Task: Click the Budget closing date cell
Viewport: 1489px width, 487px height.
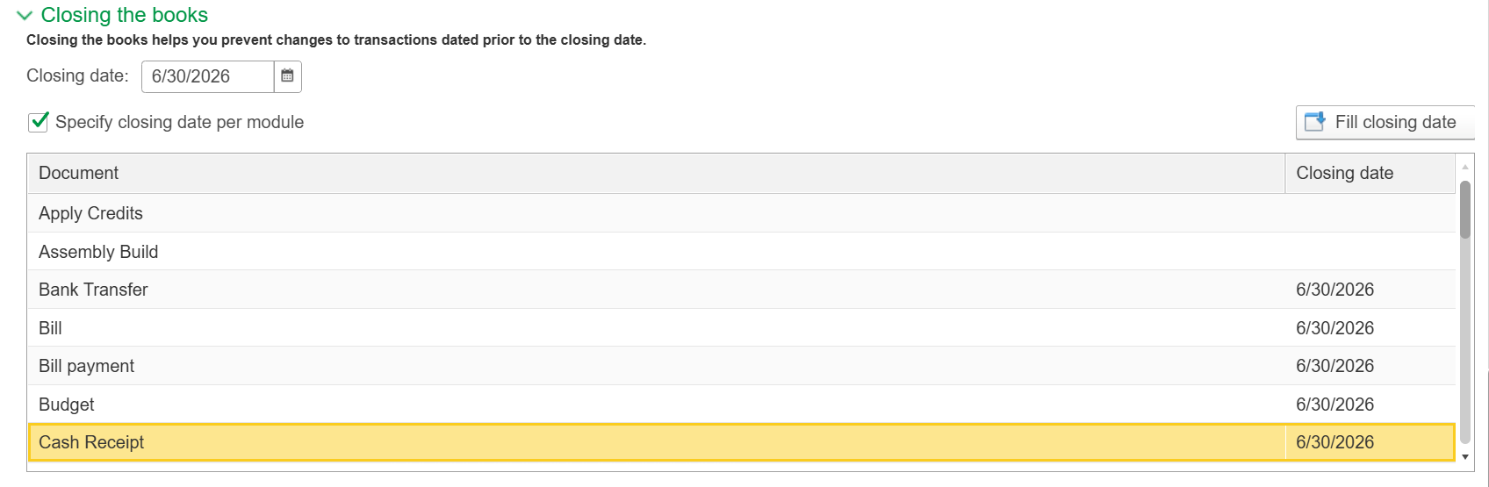Action: coord(1370,405)
